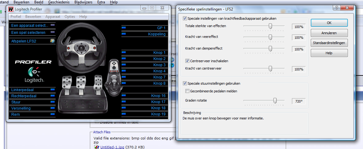Open the Een apparaat selecteren dropdown

click(x=32, y=25)
